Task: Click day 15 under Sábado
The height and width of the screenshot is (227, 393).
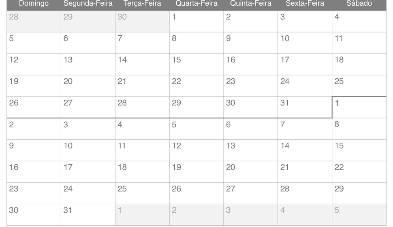Action: pyautogui.click(x=359, y=150)
